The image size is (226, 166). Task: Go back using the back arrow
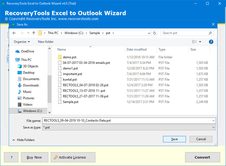point(14,33)
